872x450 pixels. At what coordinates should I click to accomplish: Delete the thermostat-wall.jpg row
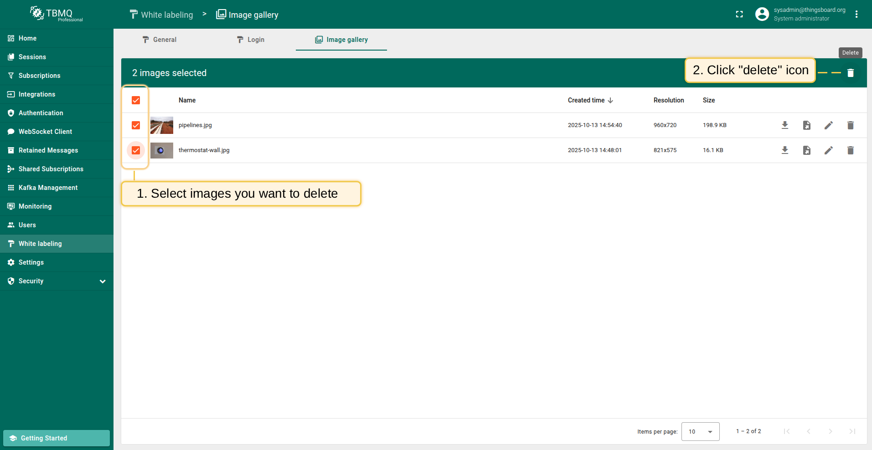(x=850, y=150)
